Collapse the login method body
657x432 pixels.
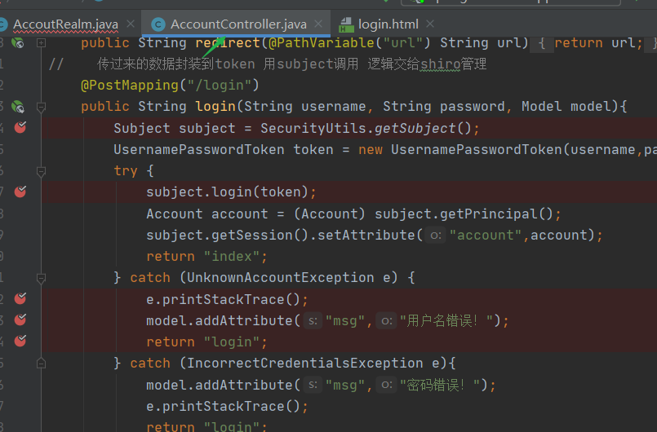(41, 107)
